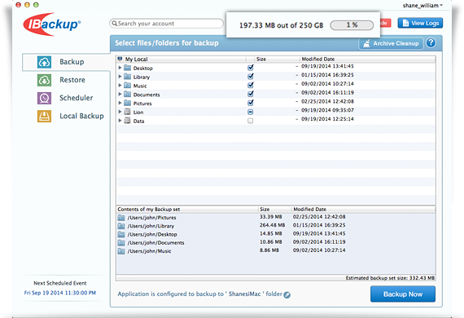
Task: Select the /Users/john/Documents backup set row
Action: click(x=276, y=242)
